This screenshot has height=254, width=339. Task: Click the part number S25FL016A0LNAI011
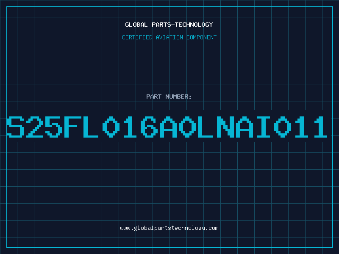pos(167,127)
